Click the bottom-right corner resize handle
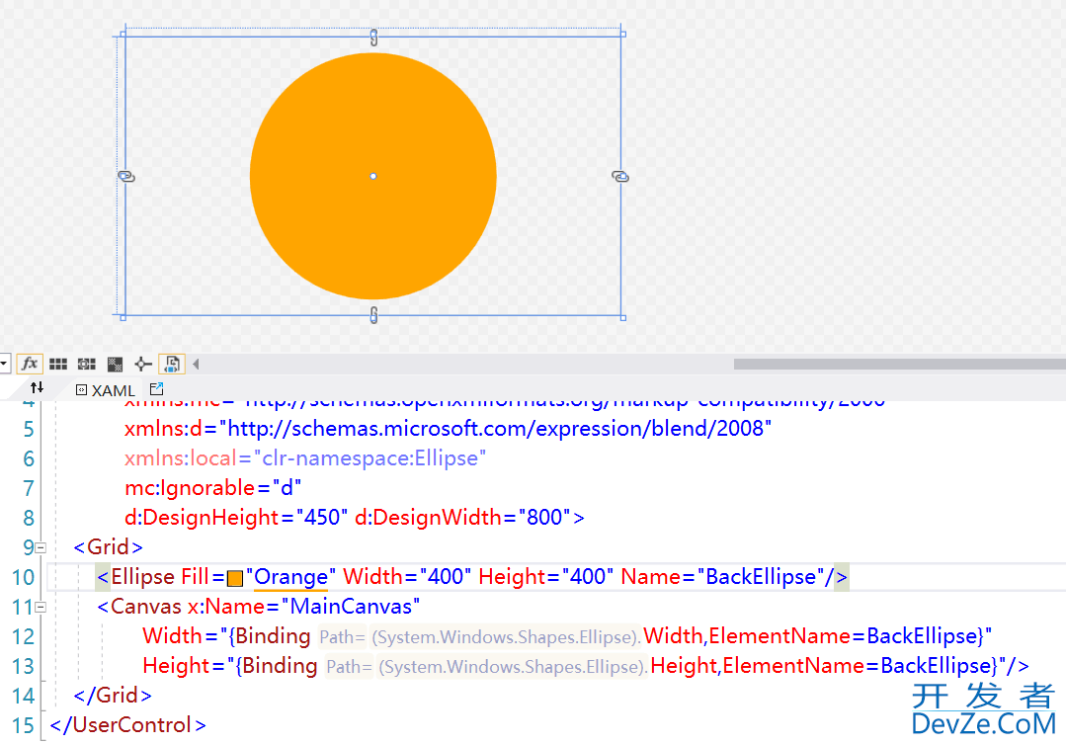1066x745 pixels. [x=622, y=317]
